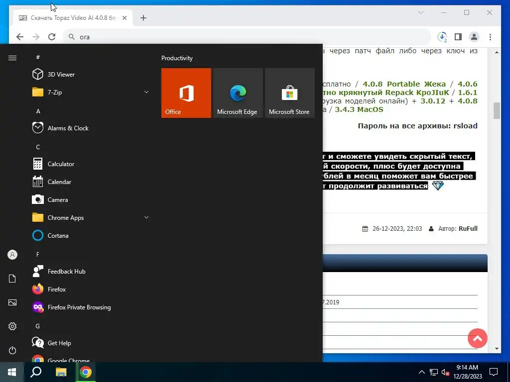Click the letter G section header
This screenshot has width=510, height=382.
click(x=38, y=326)
